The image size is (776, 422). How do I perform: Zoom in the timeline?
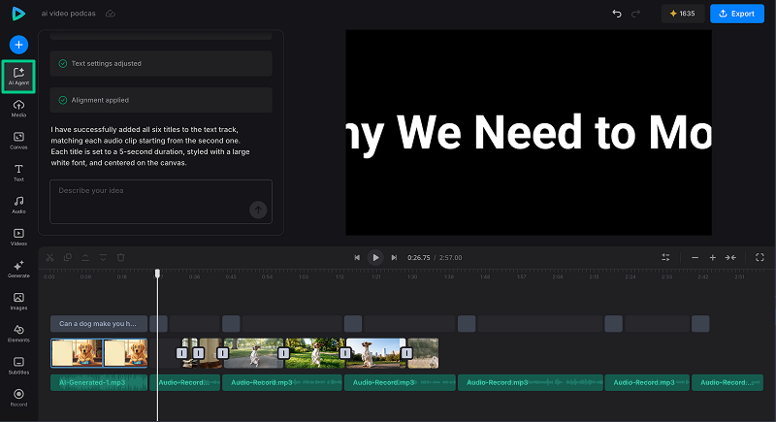click(x=713, y=257)
